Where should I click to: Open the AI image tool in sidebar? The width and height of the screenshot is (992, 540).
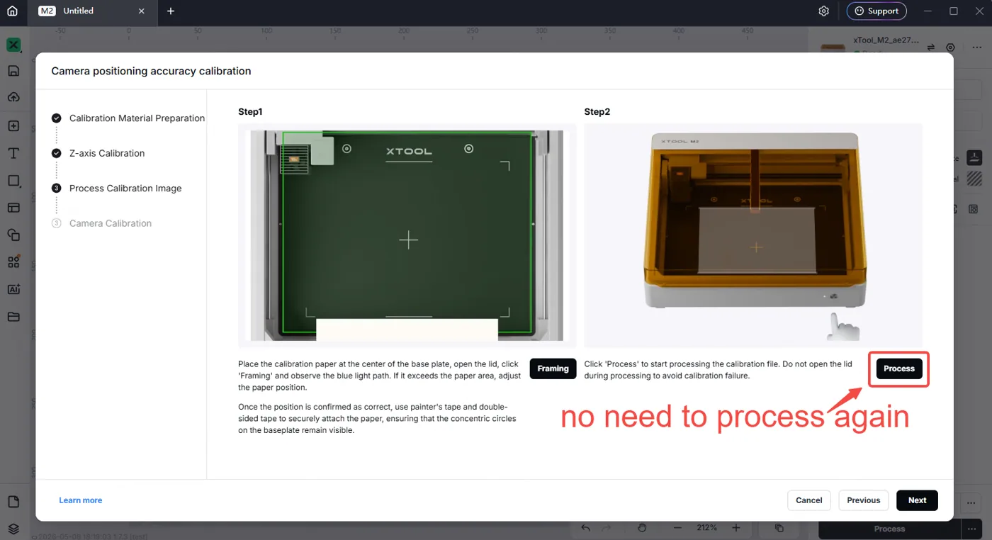(x=13, y=289)
